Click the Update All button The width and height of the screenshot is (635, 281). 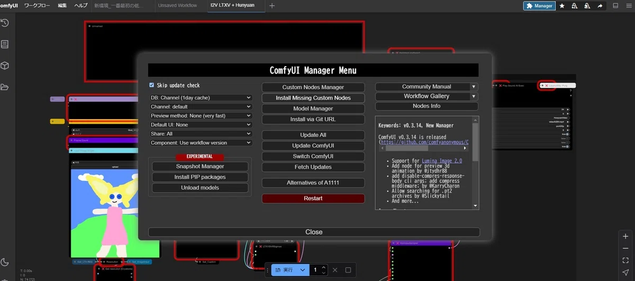[313, 135]
